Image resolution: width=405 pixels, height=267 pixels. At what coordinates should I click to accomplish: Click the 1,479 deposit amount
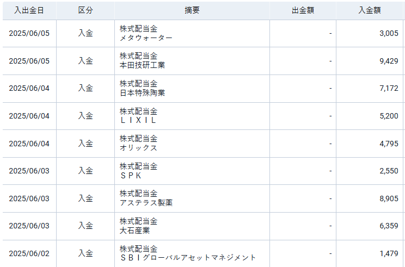pos(389,253)
